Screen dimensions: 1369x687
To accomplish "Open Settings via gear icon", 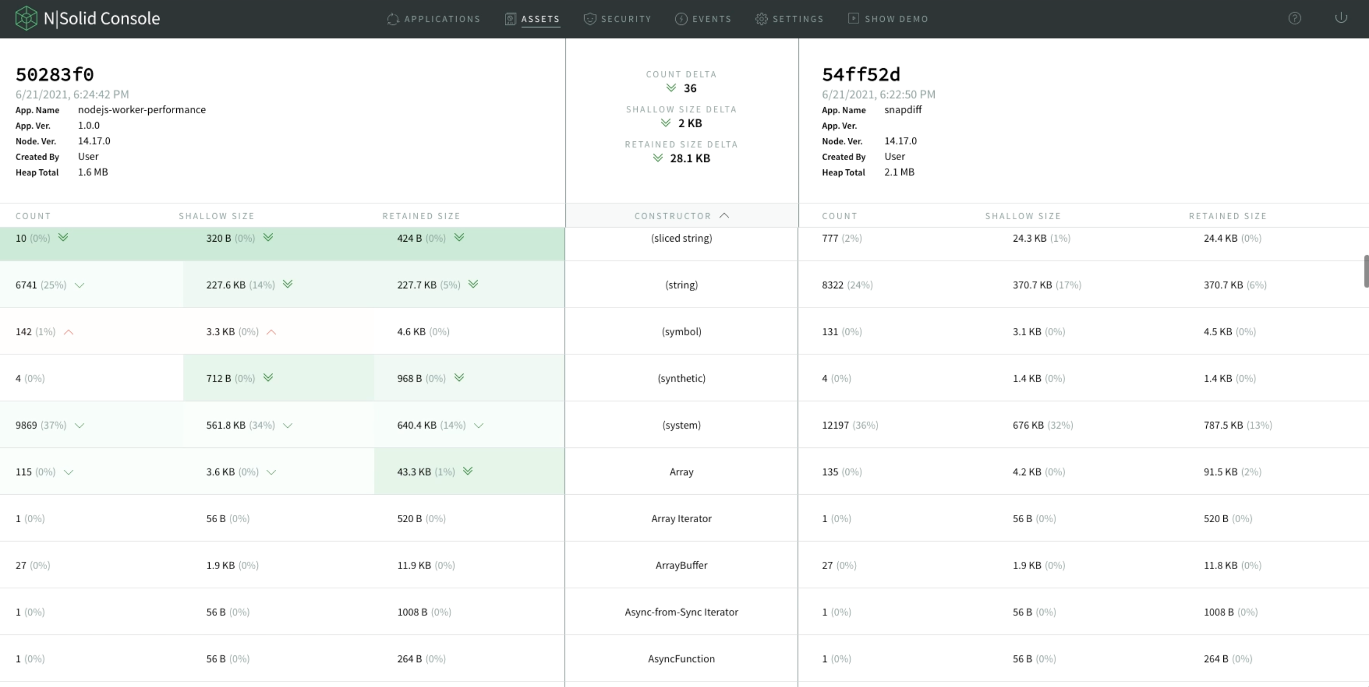I will 761,19.
